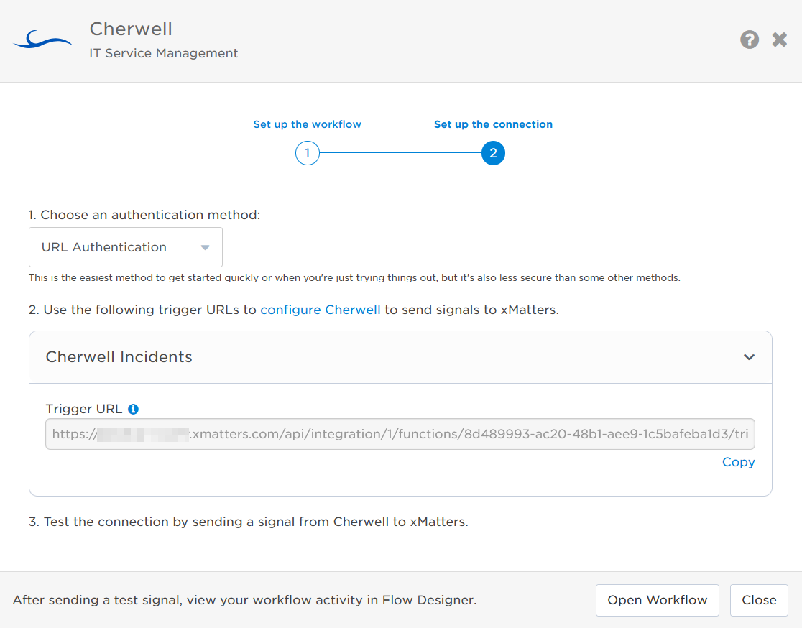Click the IT Service Management subtitle
Image resolution: width=802 pixels, height=628 pixels.
coord(163,53)
